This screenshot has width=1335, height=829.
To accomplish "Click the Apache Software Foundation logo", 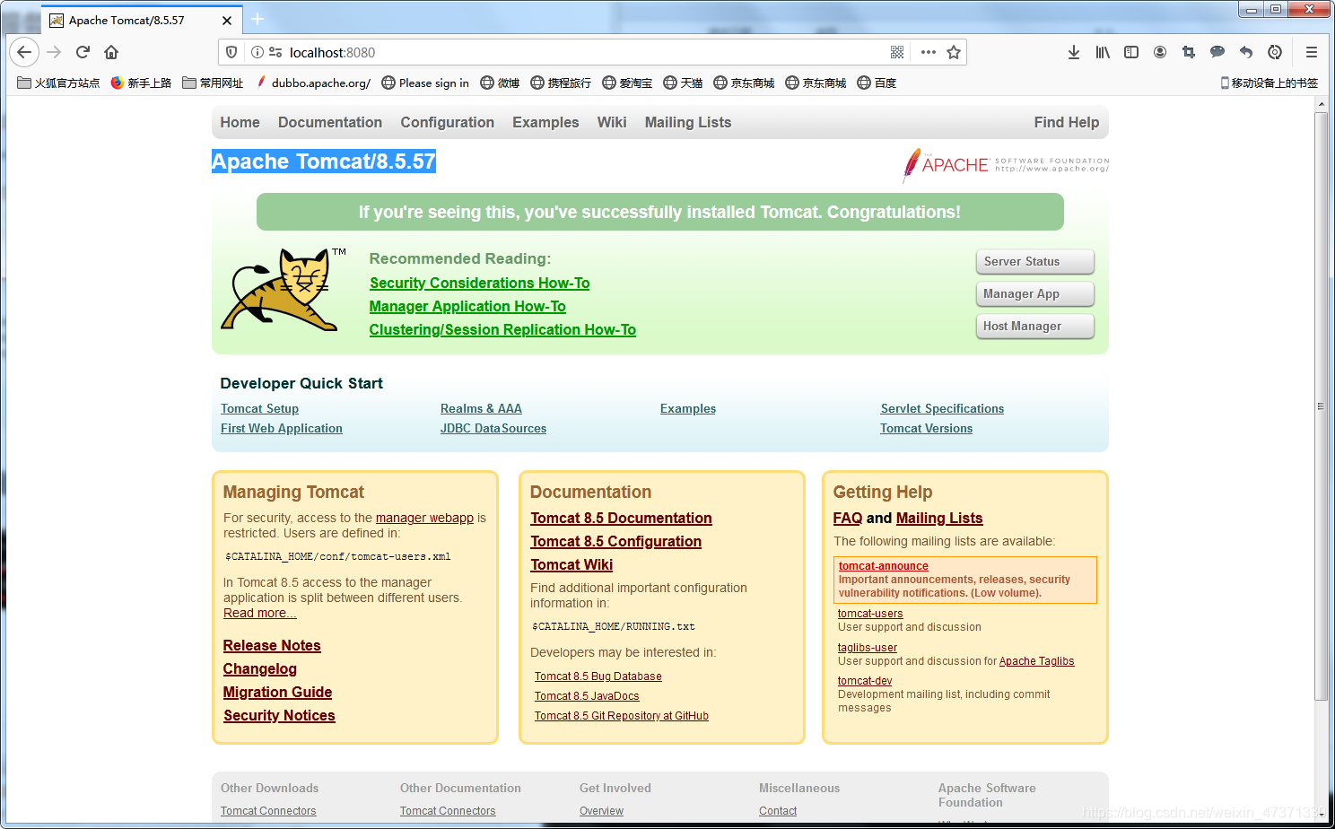I will (1005, 164).
